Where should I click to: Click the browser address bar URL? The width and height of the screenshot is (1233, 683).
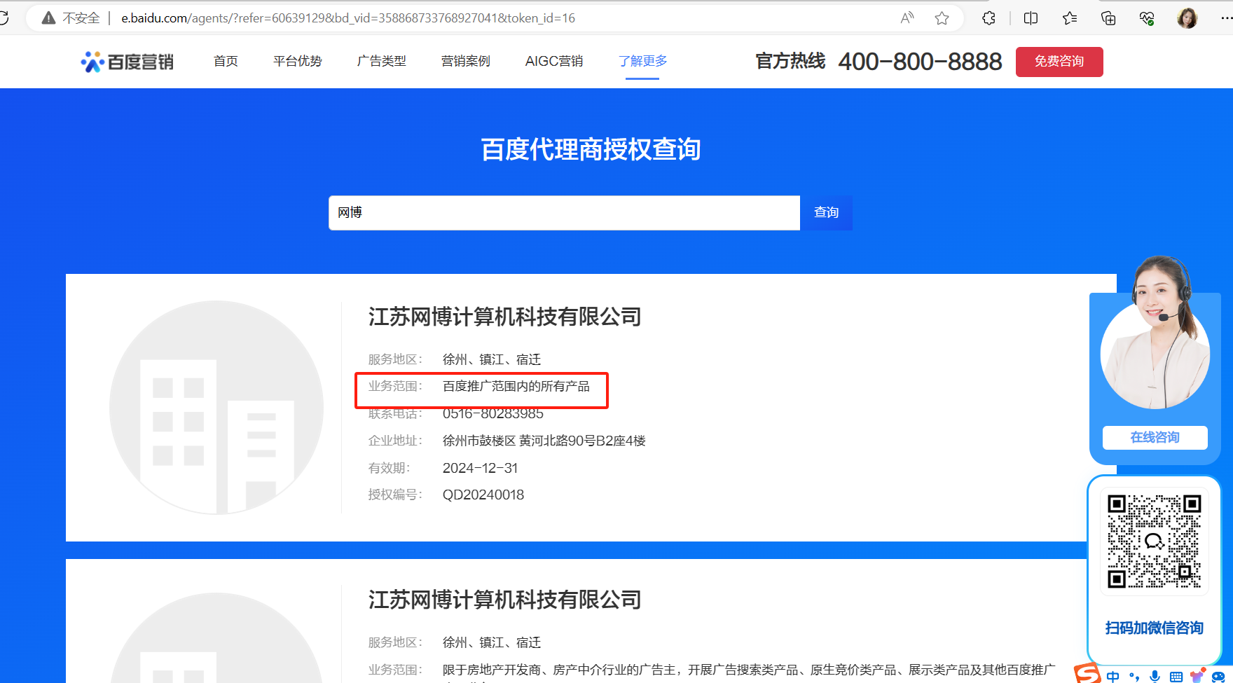coord(348,18)
